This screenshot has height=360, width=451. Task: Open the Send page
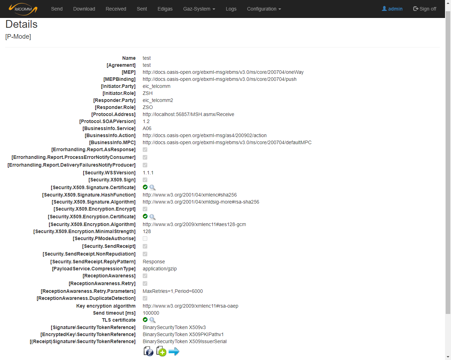pyautogui.click(x=57, y=9)
